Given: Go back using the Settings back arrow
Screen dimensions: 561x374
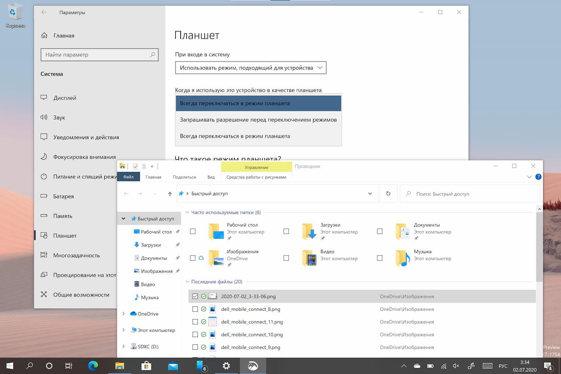Looking at the screenshot, I should (44, 12).
